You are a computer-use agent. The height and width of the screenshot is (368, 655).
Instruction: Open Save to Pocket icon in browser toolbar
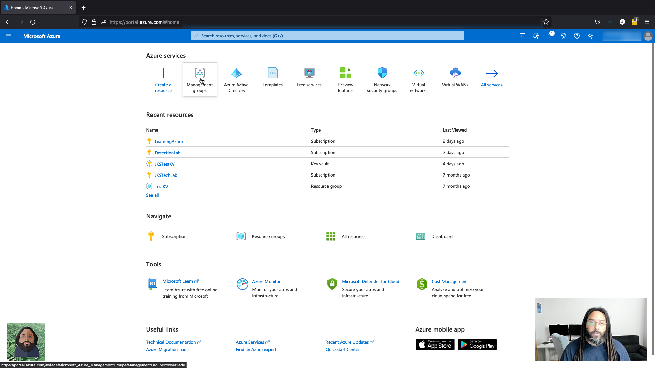point(597,22)
